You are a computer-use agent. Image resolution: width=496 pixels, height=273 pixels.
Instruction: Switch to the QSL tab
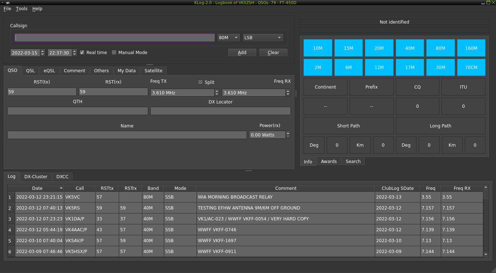(31, 71)
